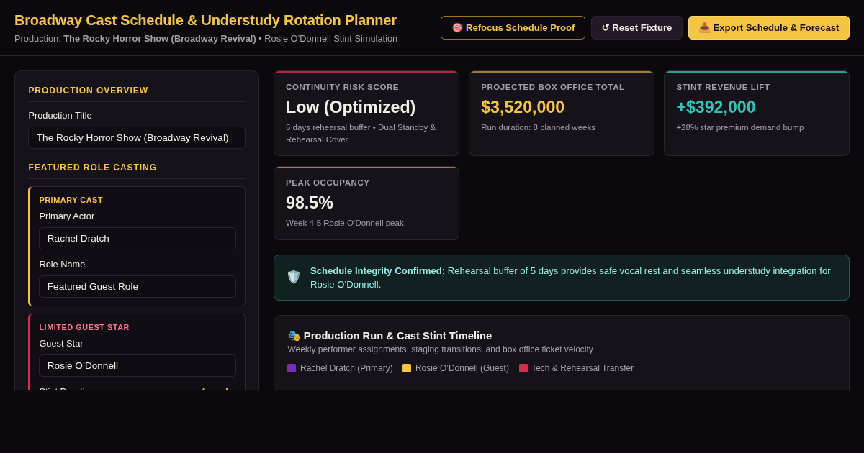Edit the Primary Actor field with Rachel Dratch

pyautogui.click(x=138, y=239)
